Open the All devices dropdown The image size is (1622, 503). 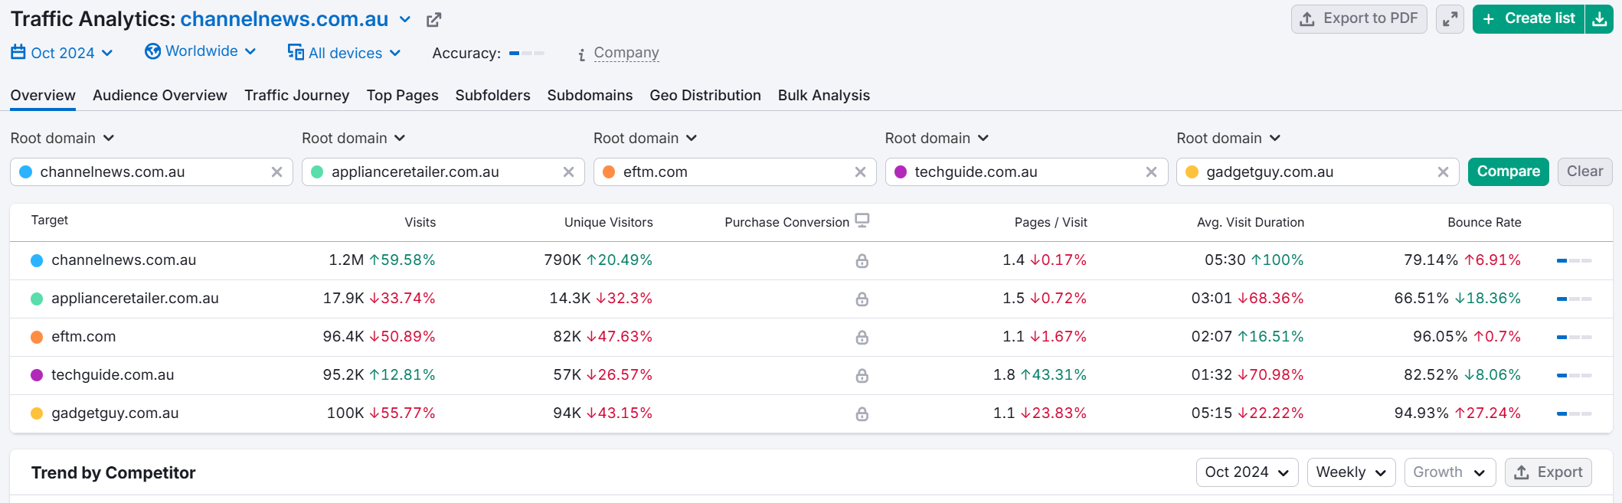(345, 53)
